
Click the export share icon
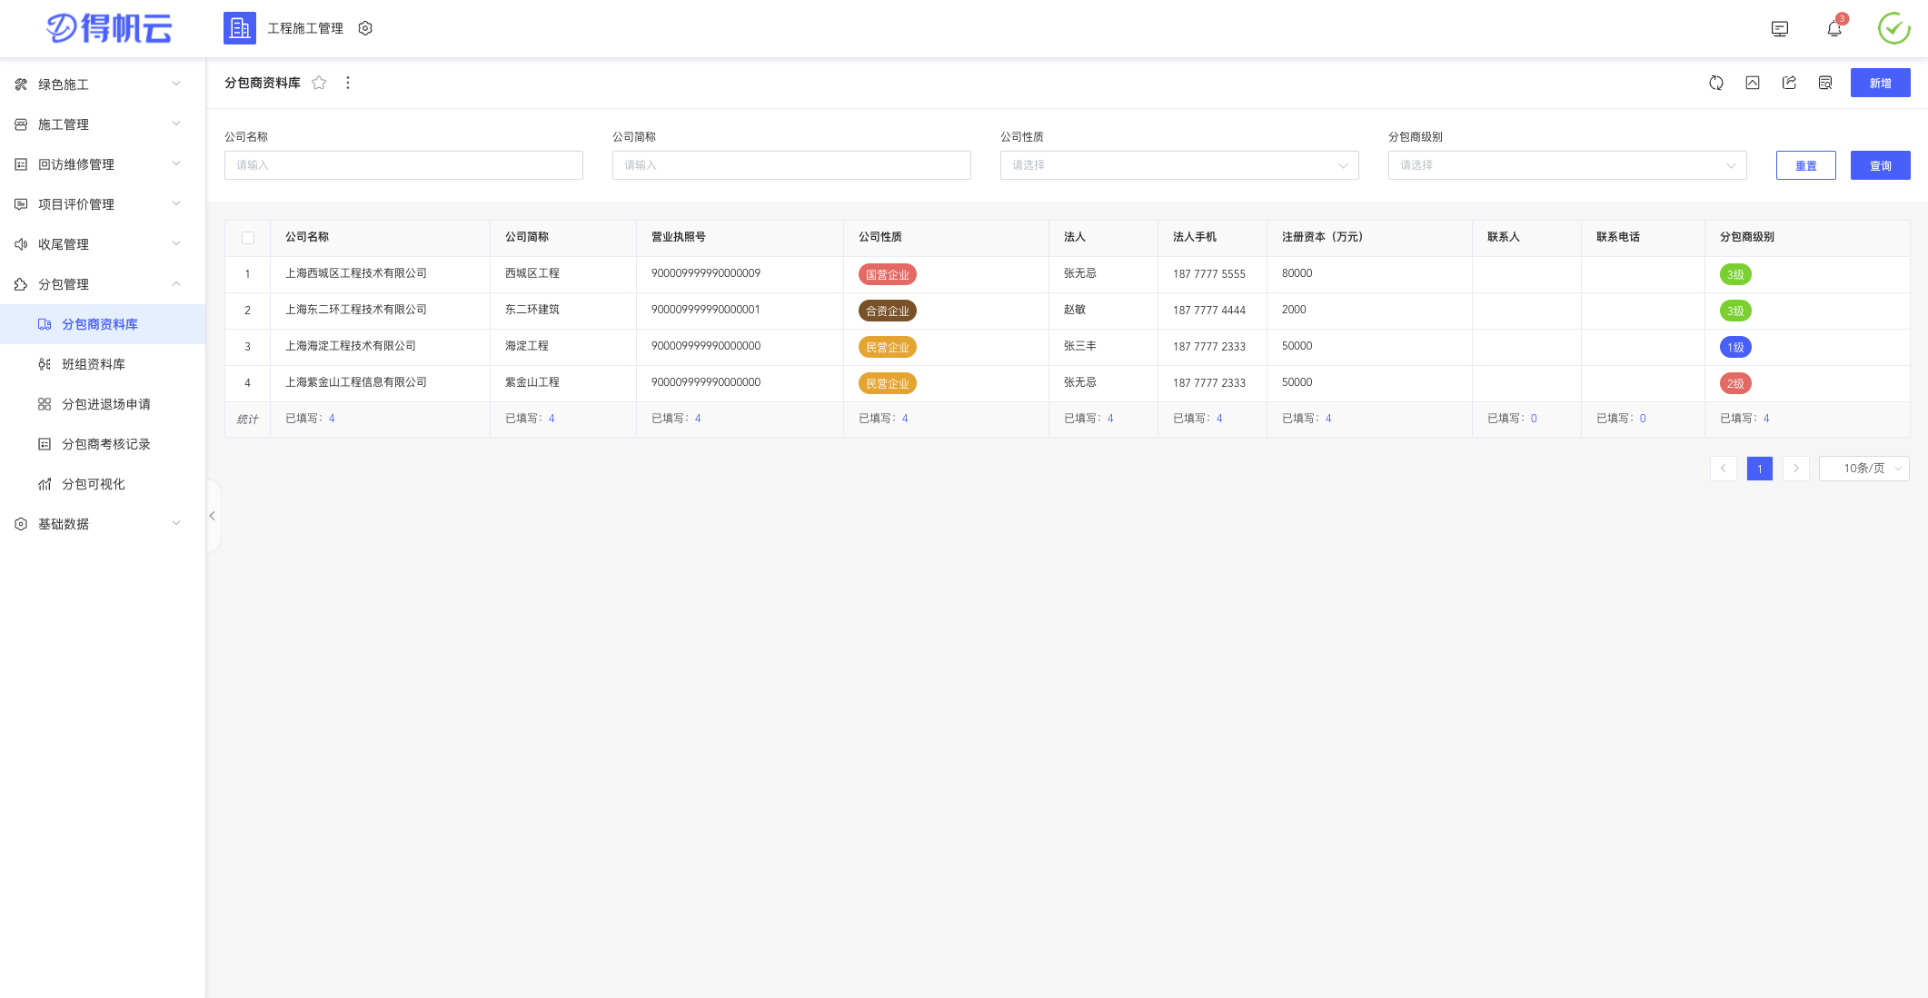1789,83
